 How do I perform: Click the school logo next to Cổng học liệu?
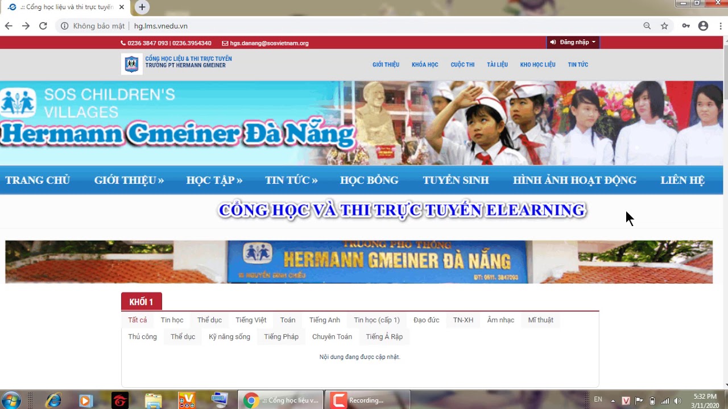point(131,64)
